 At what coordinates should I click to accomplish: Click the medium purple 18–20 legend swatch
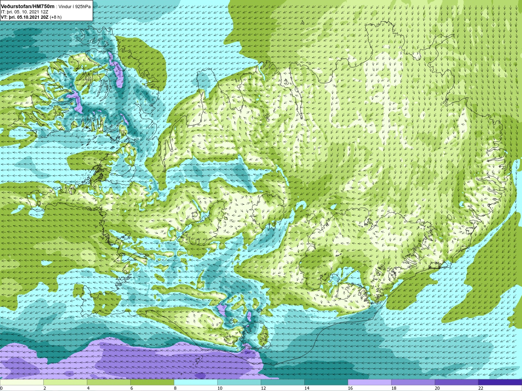click(413, 382)
